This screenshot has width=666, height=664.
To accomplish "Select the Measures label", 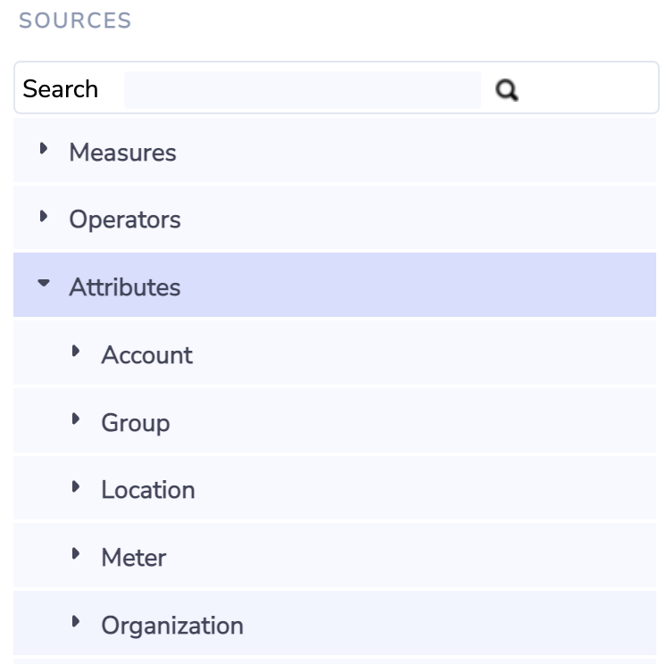I will tap(122, 152).
